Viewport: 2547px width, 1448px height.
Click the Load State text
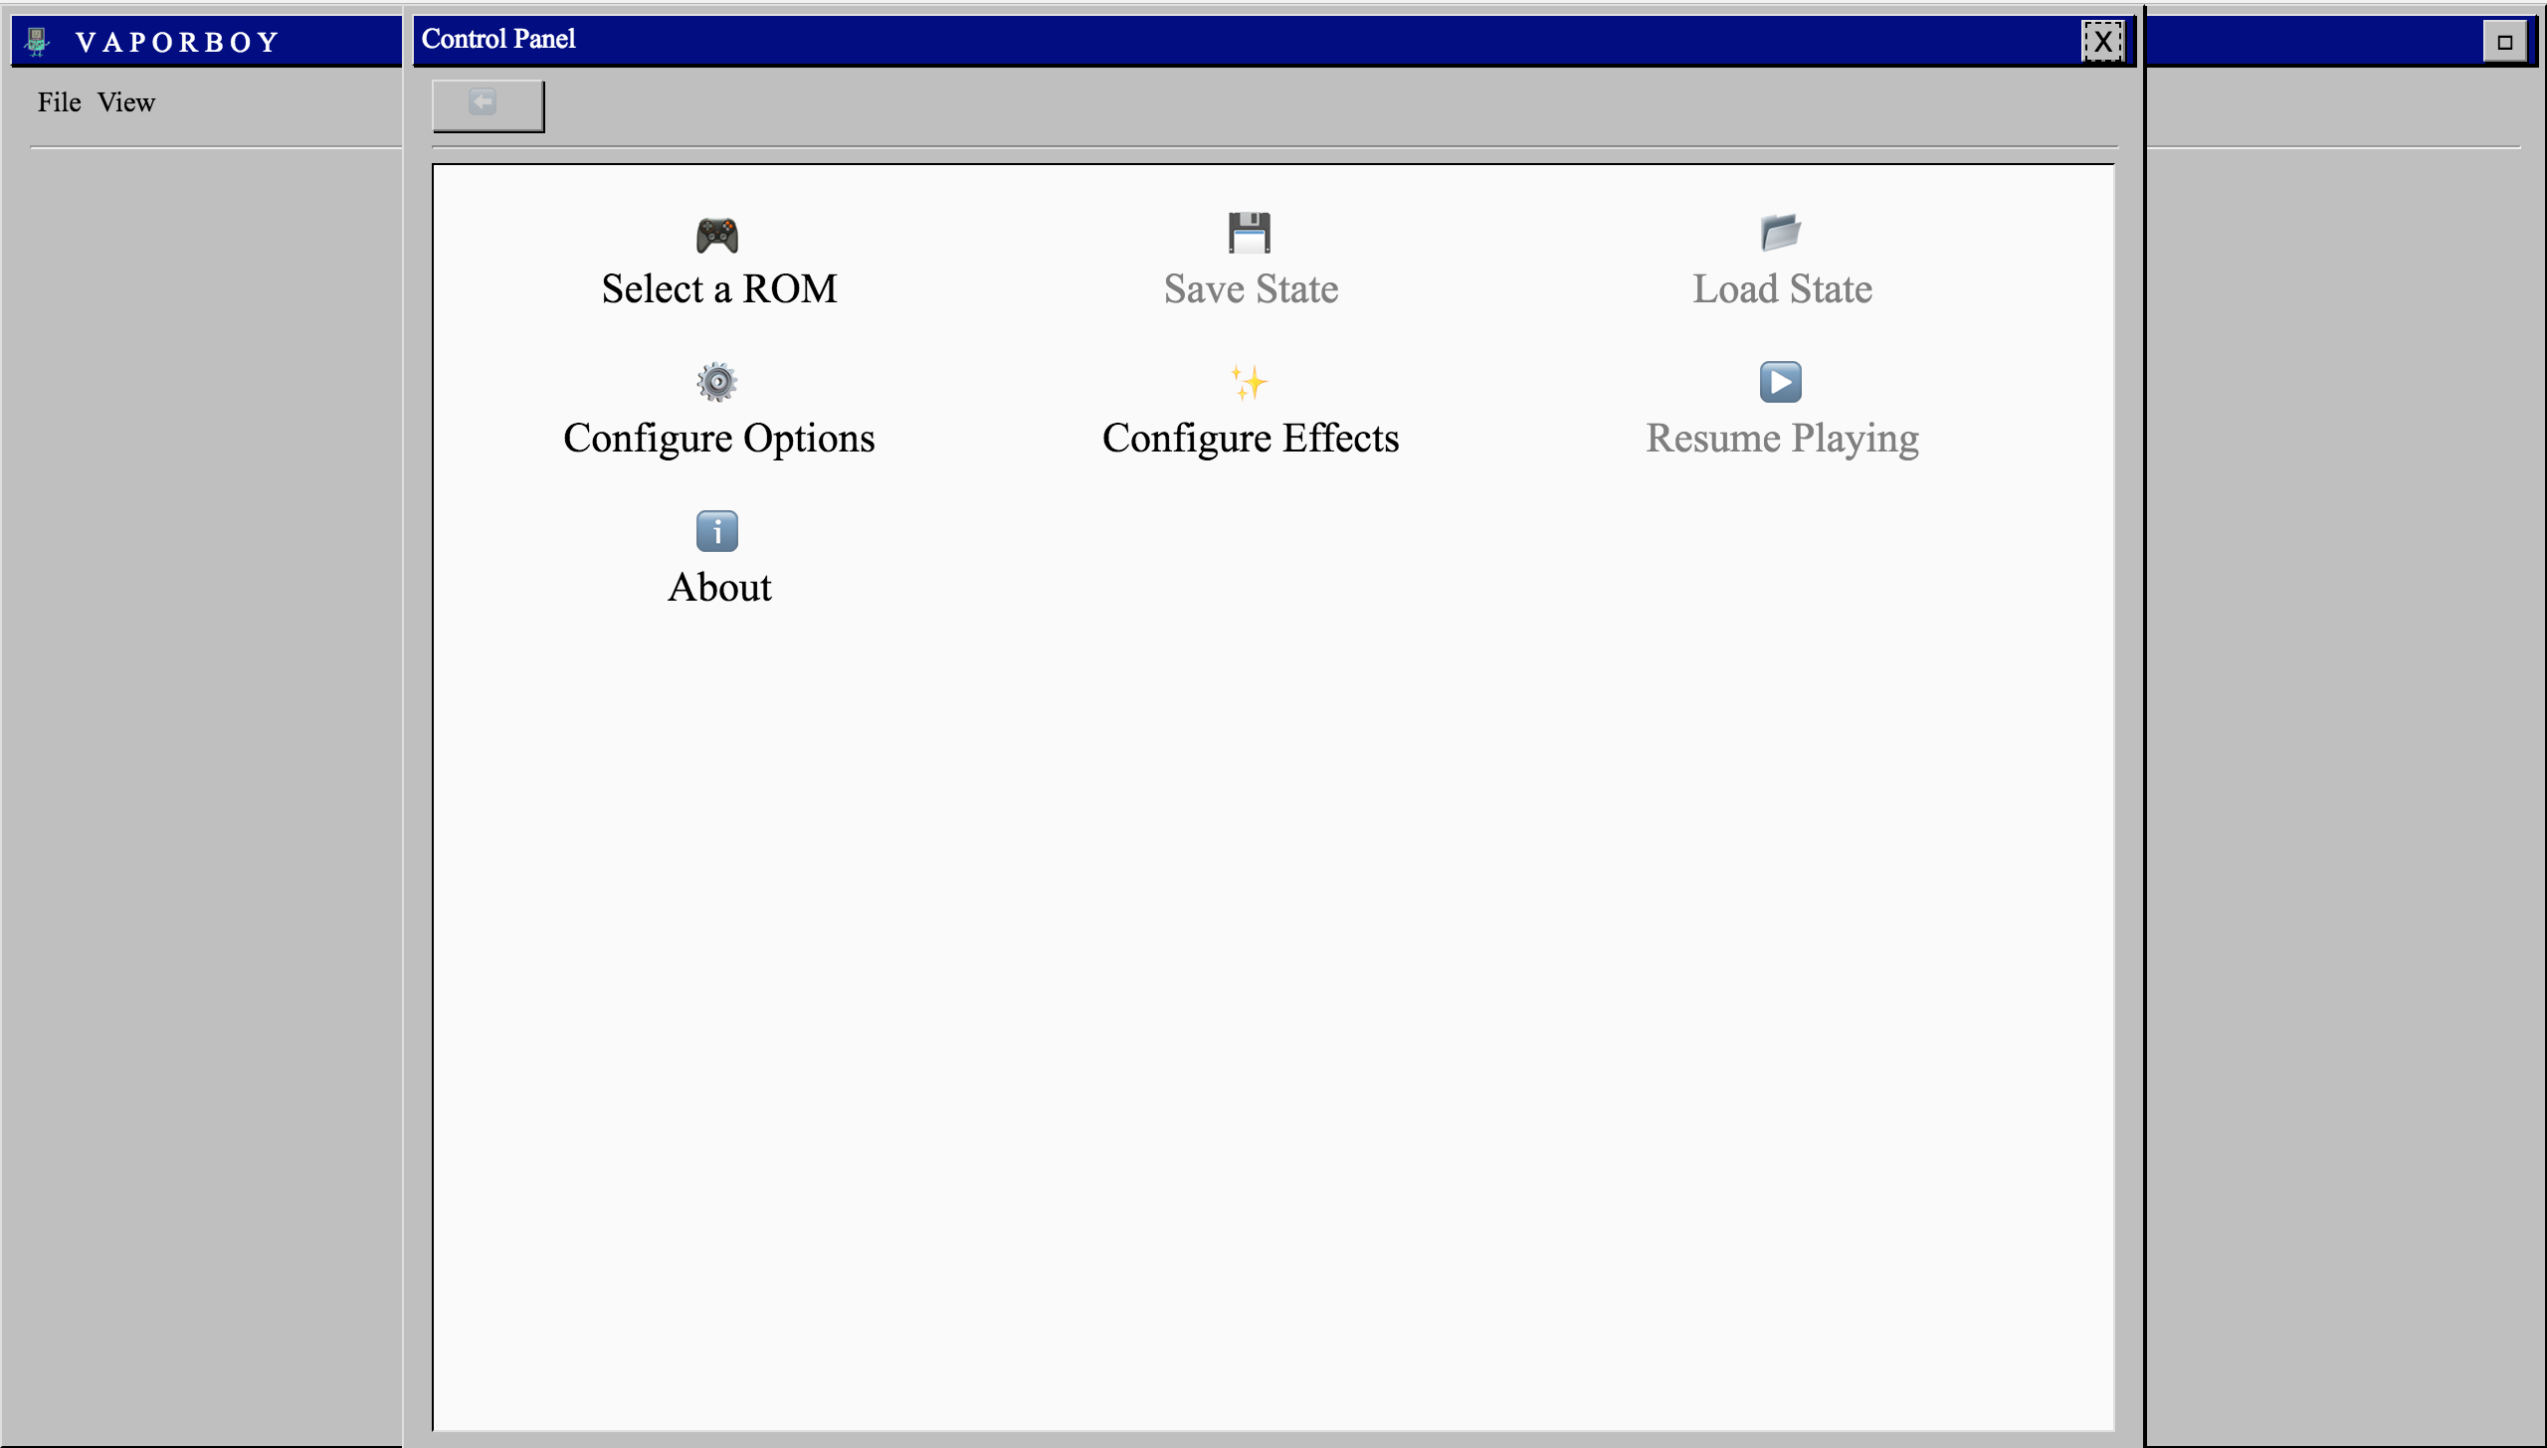tap(1782, 288)
